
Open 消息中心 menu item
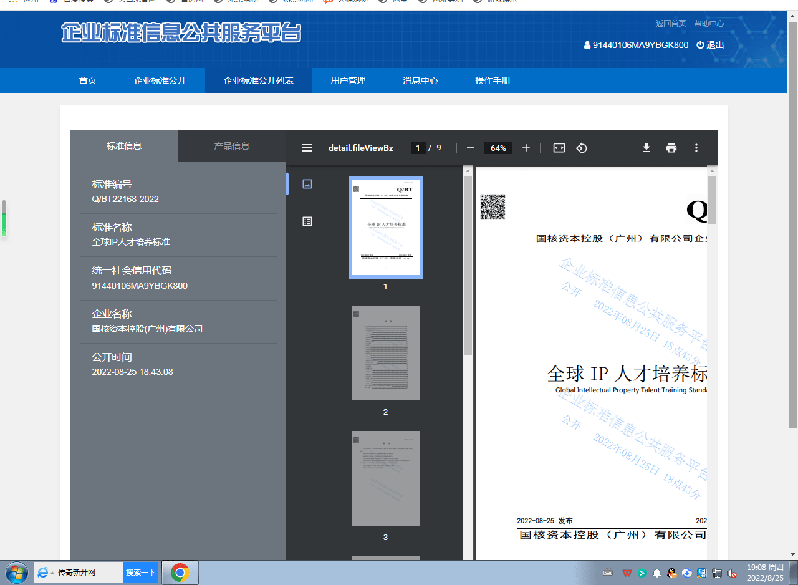[x=421, y=80]
